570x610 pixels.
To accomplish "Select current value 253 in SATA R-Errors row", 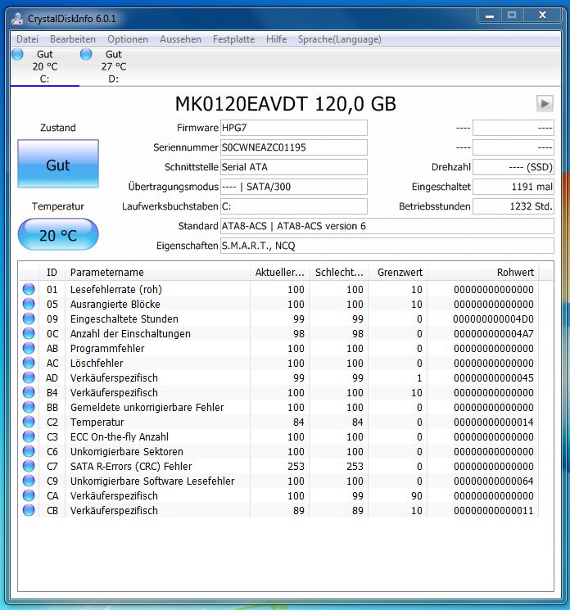I will point(296,466).
